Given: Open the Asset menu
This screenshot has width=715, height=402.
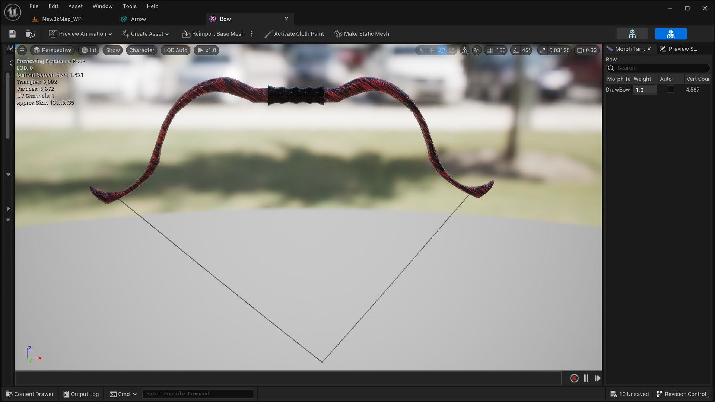Looking at the screenshot, I should click(75, 6).
